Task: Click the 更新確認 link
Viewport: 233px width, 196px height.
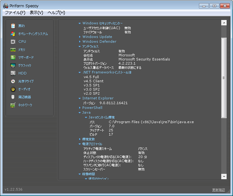Action: point(218,190)
